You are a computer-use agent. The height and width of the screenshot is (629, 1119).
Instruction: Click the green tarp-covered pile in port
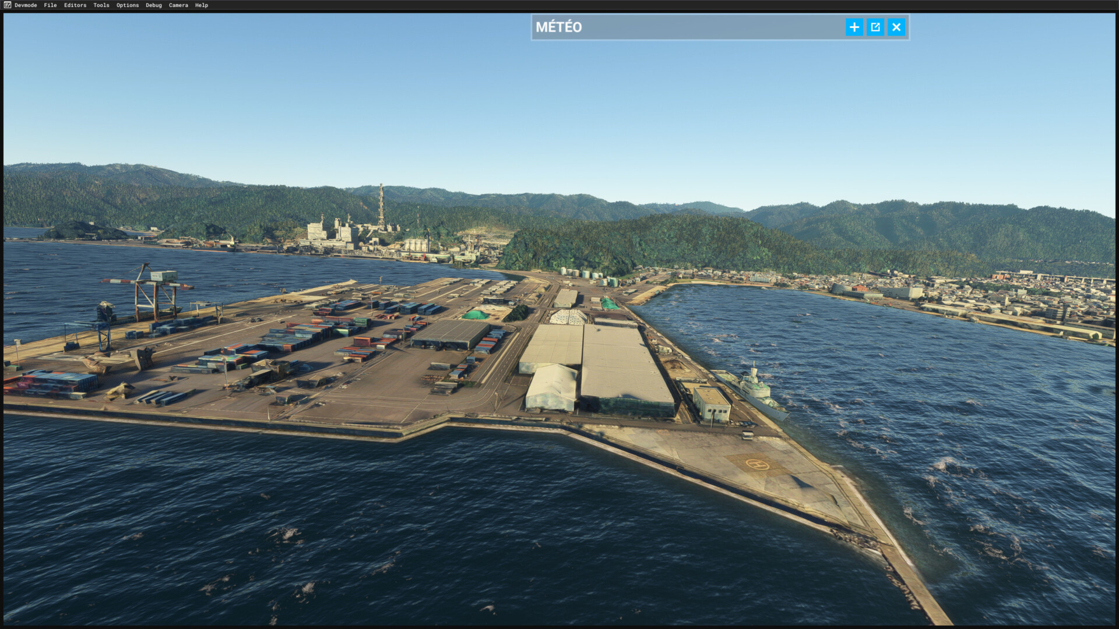(476, 315)
